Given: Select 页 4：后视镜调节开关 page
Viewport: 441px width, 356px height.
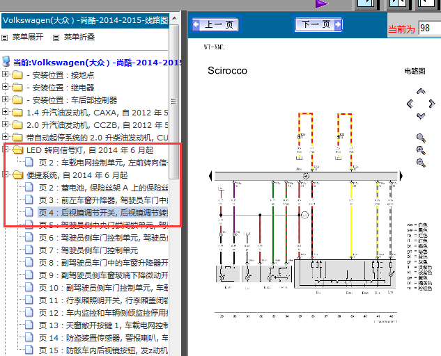Looking at the screenshot, I should [103, 213].
